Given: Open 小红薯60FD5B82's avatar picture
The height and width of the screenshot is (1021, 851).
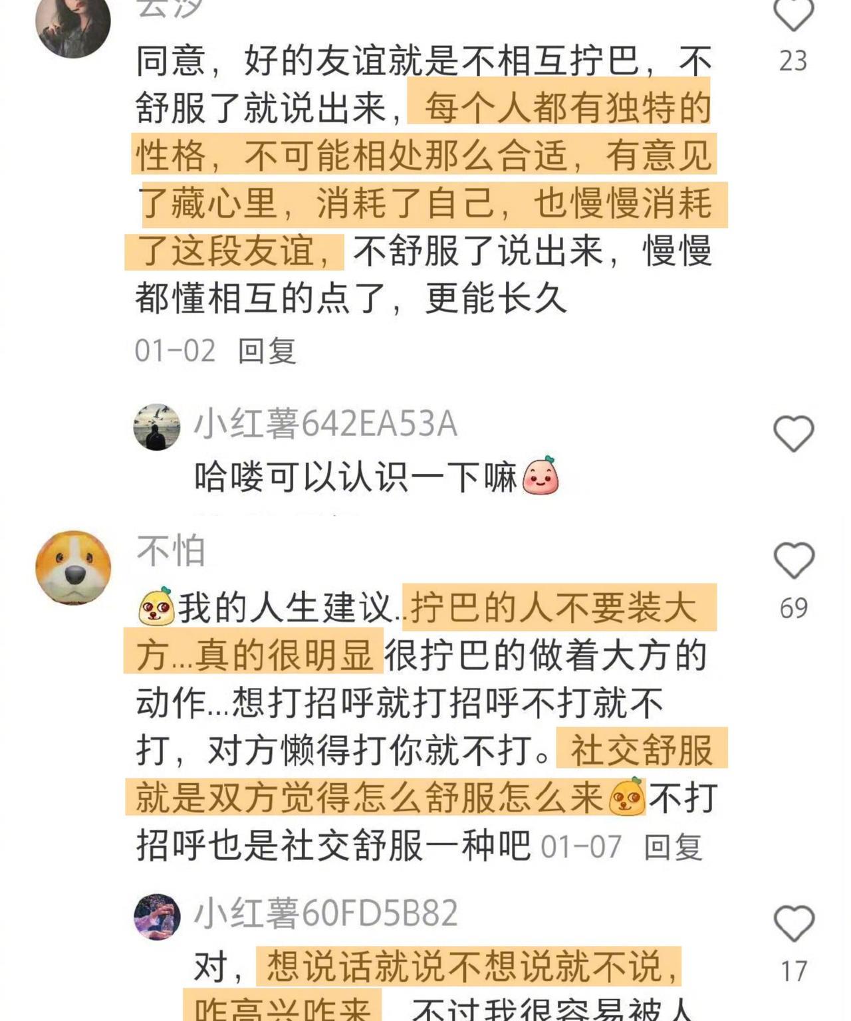Looking at the screenshot, I should pos(157,917).
